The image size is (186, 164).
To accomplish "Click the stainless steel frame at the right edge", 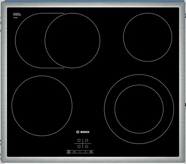I will pyautogui.click(x=183, y=82).
